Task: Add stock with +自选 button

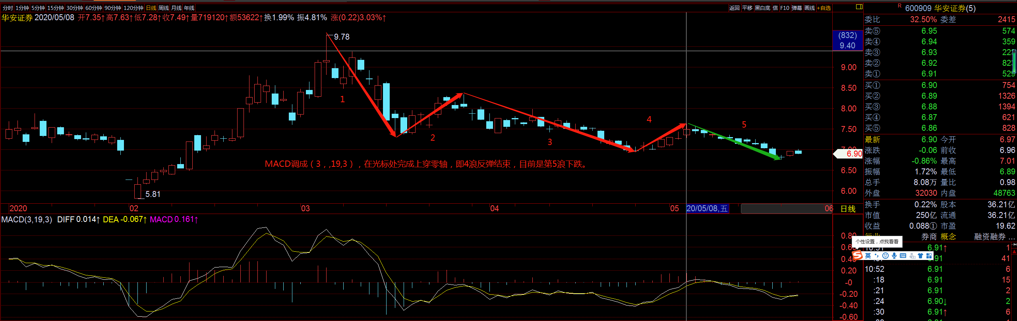Action: coord(824,8)
